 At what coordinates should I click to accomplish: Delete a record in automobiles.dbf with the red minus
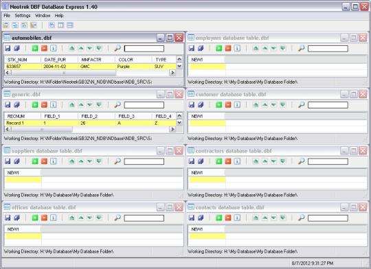(x=44, y=48)
